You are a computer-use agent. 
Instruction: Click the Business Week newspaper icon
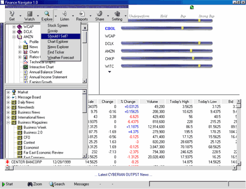tap(19, 128)
